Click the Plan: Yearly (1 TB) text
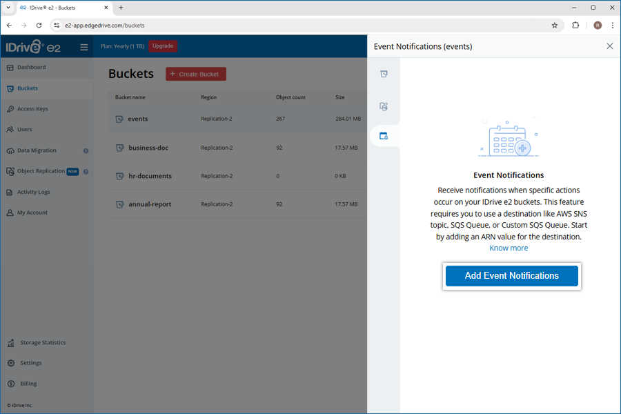The image size is (621, 414). (122, 46)
